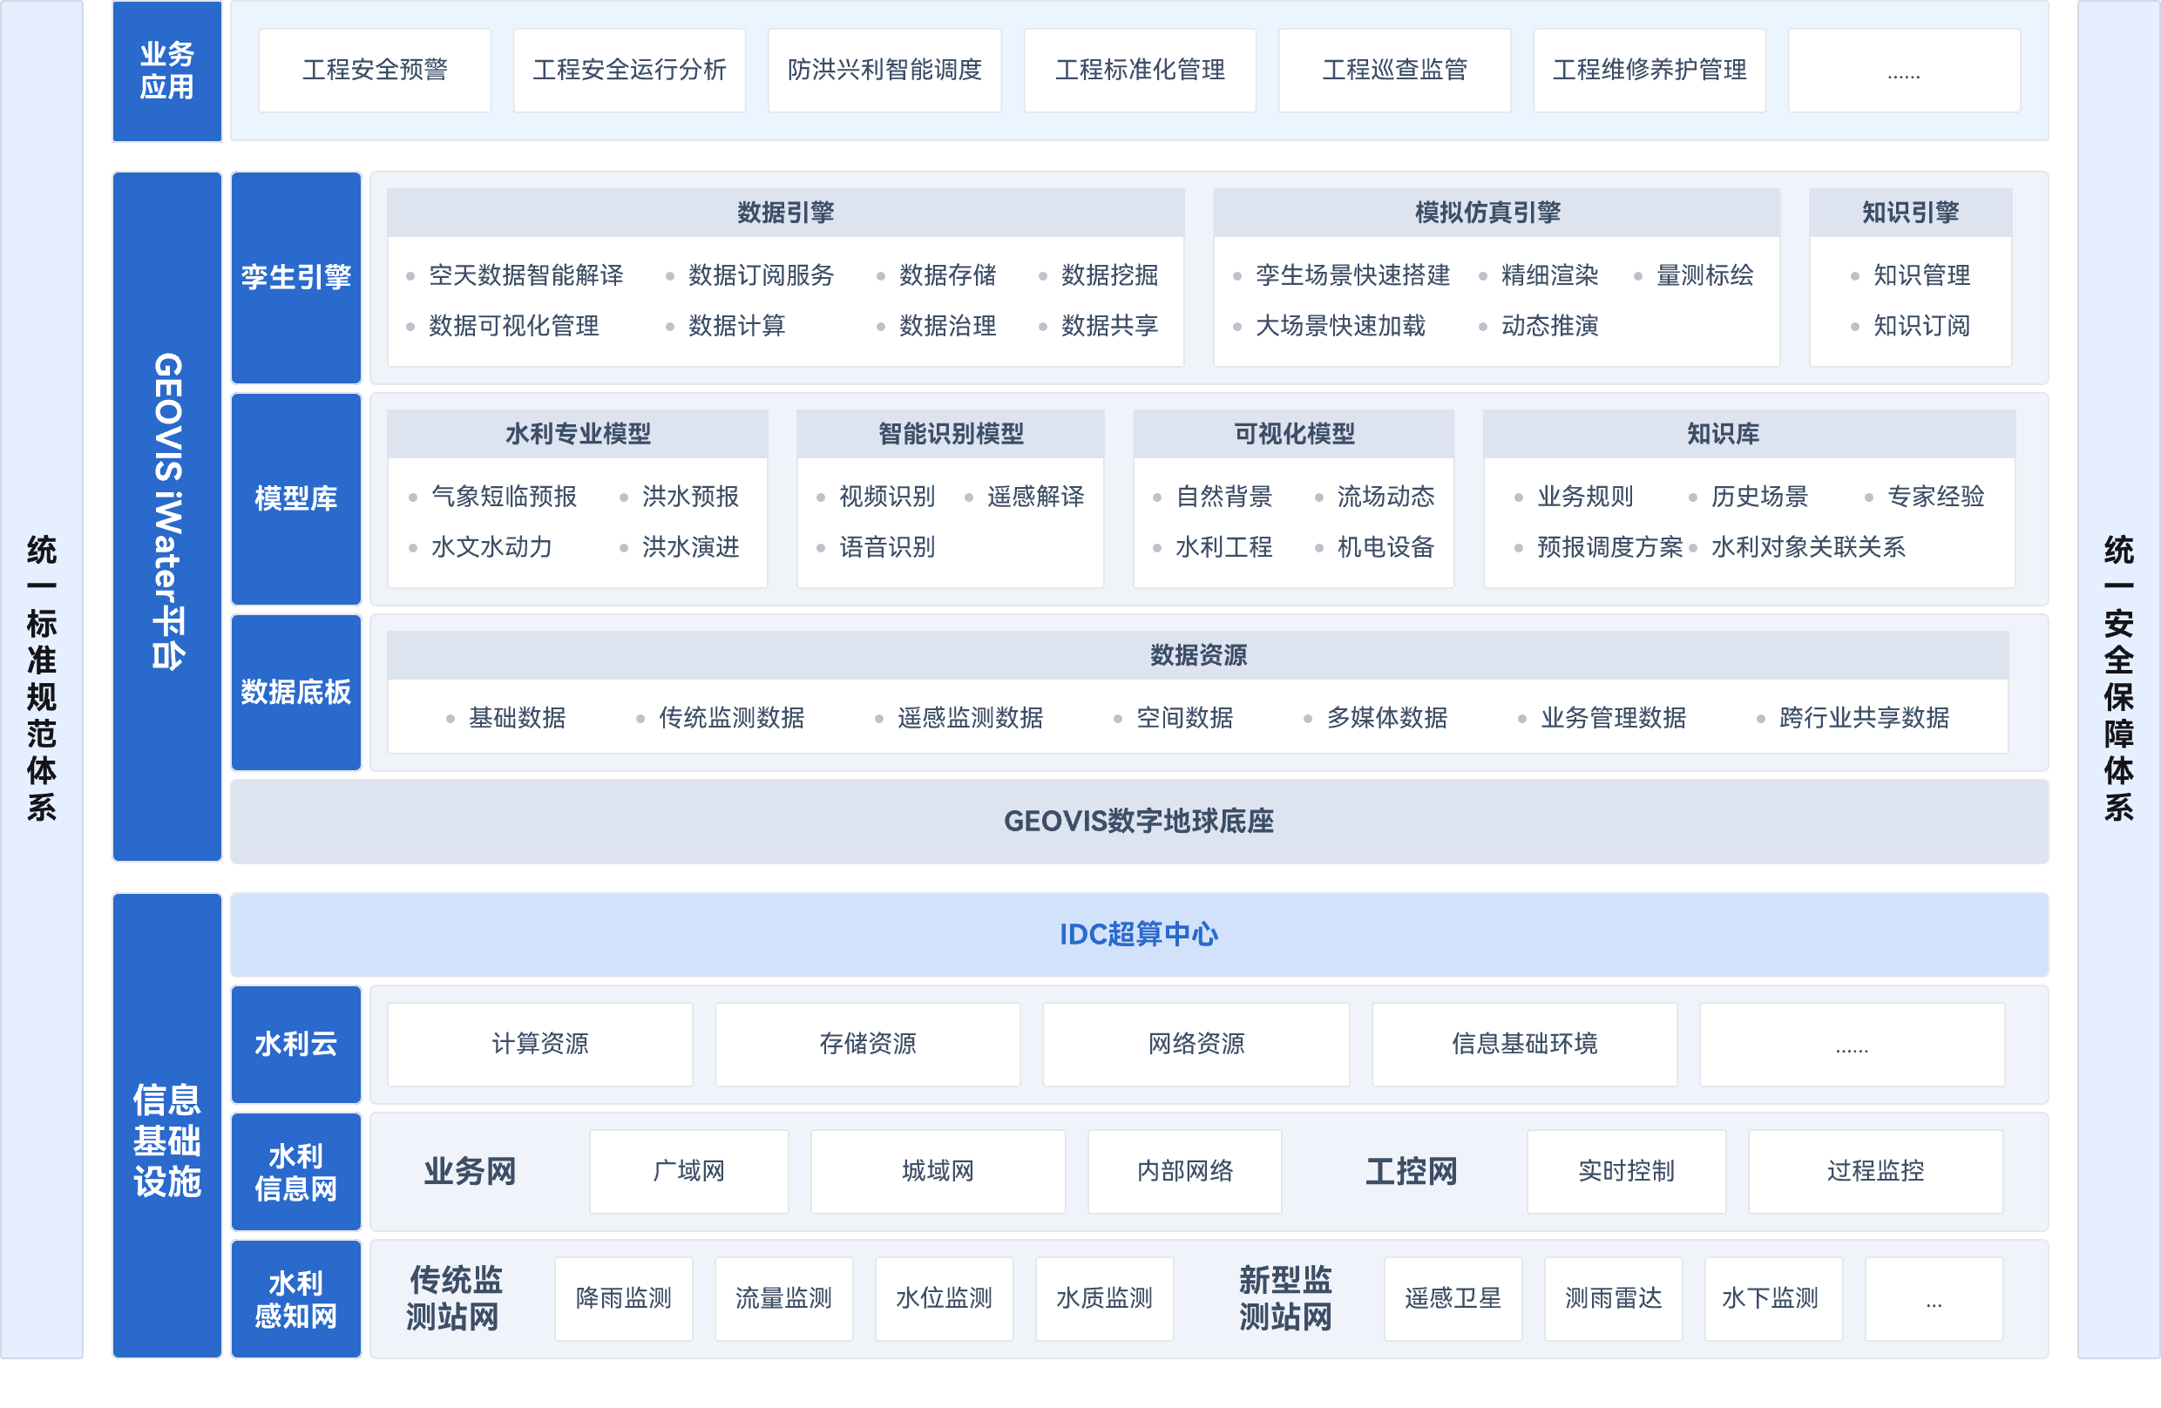The image size is (2161, 1408).
Task: Click the IDC超算中心 bar
Action: [1140, 935]
